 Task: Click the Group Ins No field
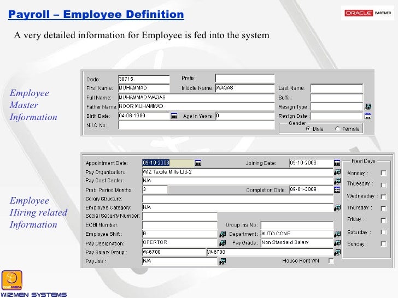coord(297,225)
